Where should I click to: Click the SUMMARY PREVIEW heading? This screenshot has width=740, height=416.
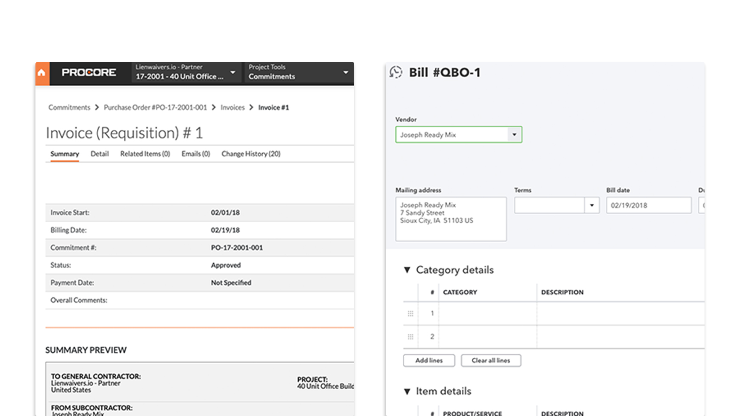click(x=86, y=350)
